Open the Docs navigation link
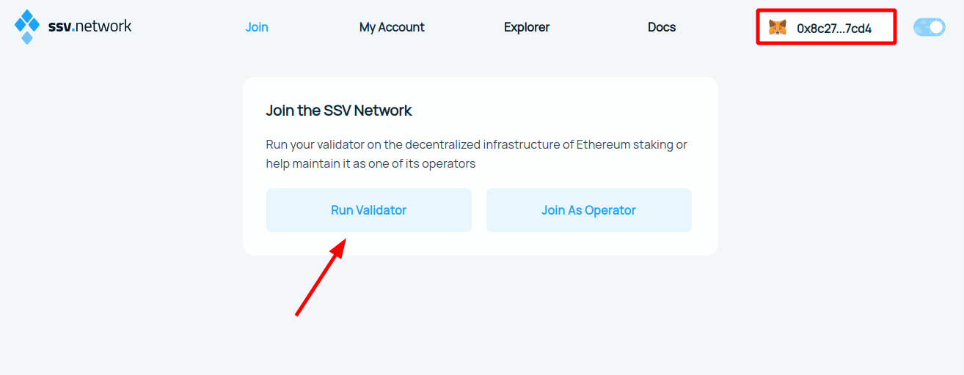 coord(662,27)
